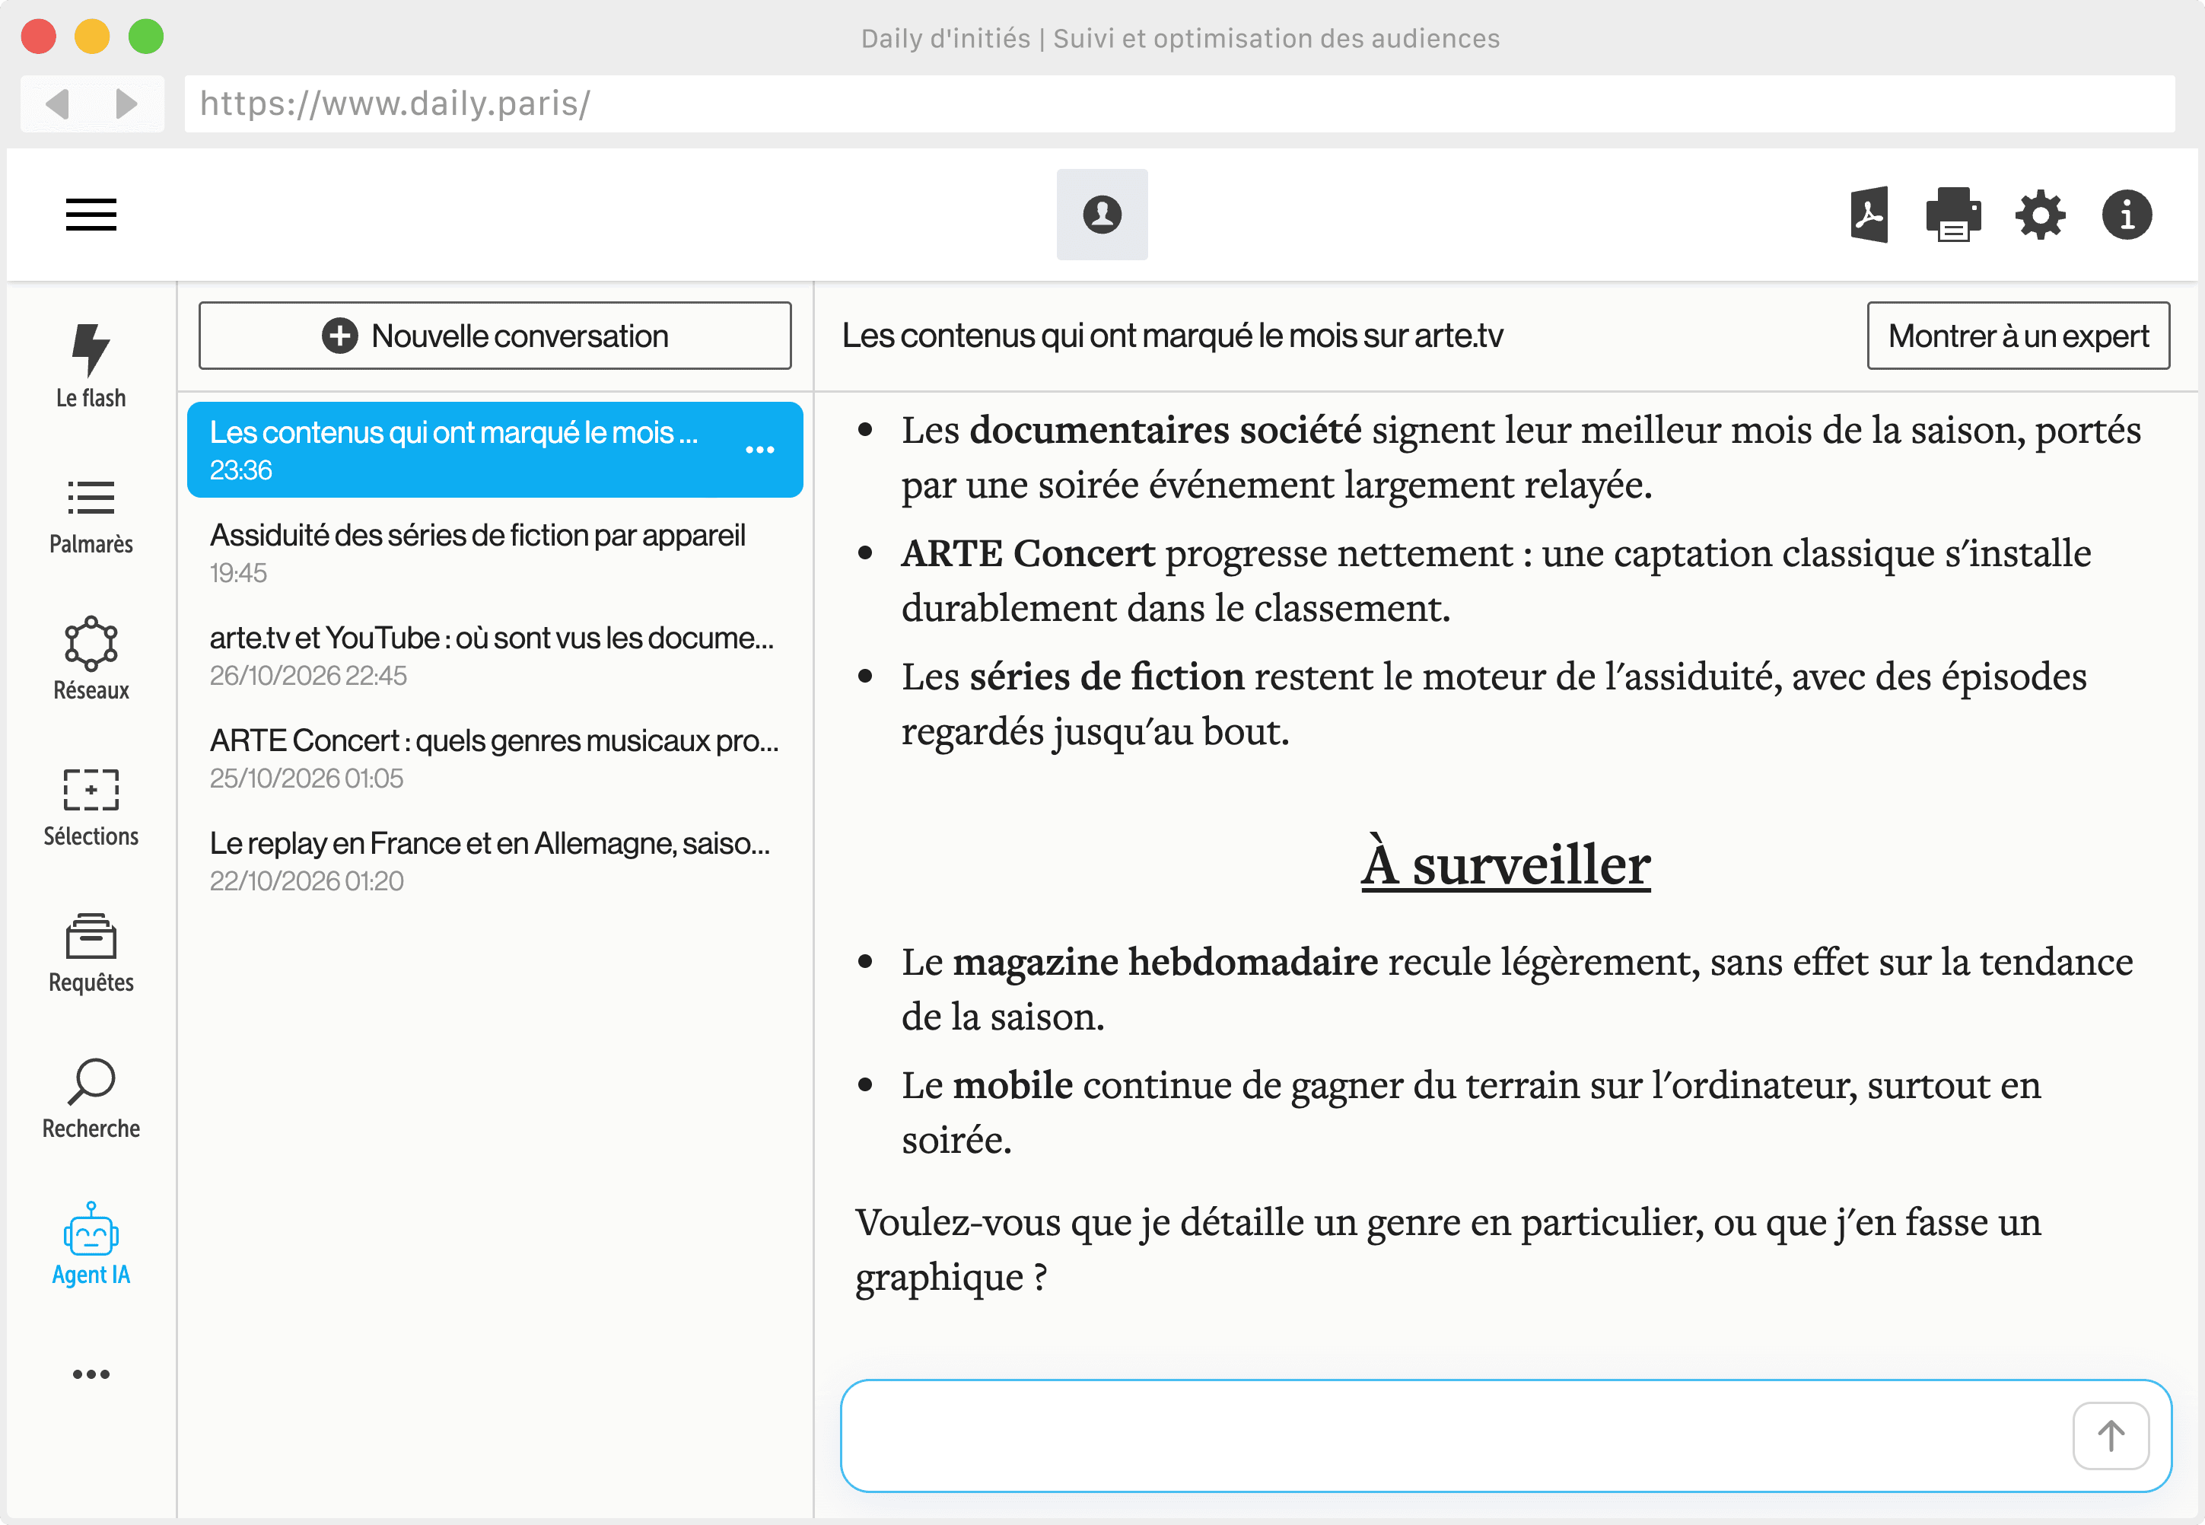Go to Palmarès section
This screenshot has height=1525, width=2205.
(x=91, y=517)
